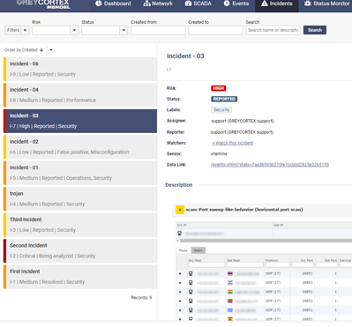Select the Third Incident entry
The width and height of the screenshot is (352, 327).
tap(80, 225)
